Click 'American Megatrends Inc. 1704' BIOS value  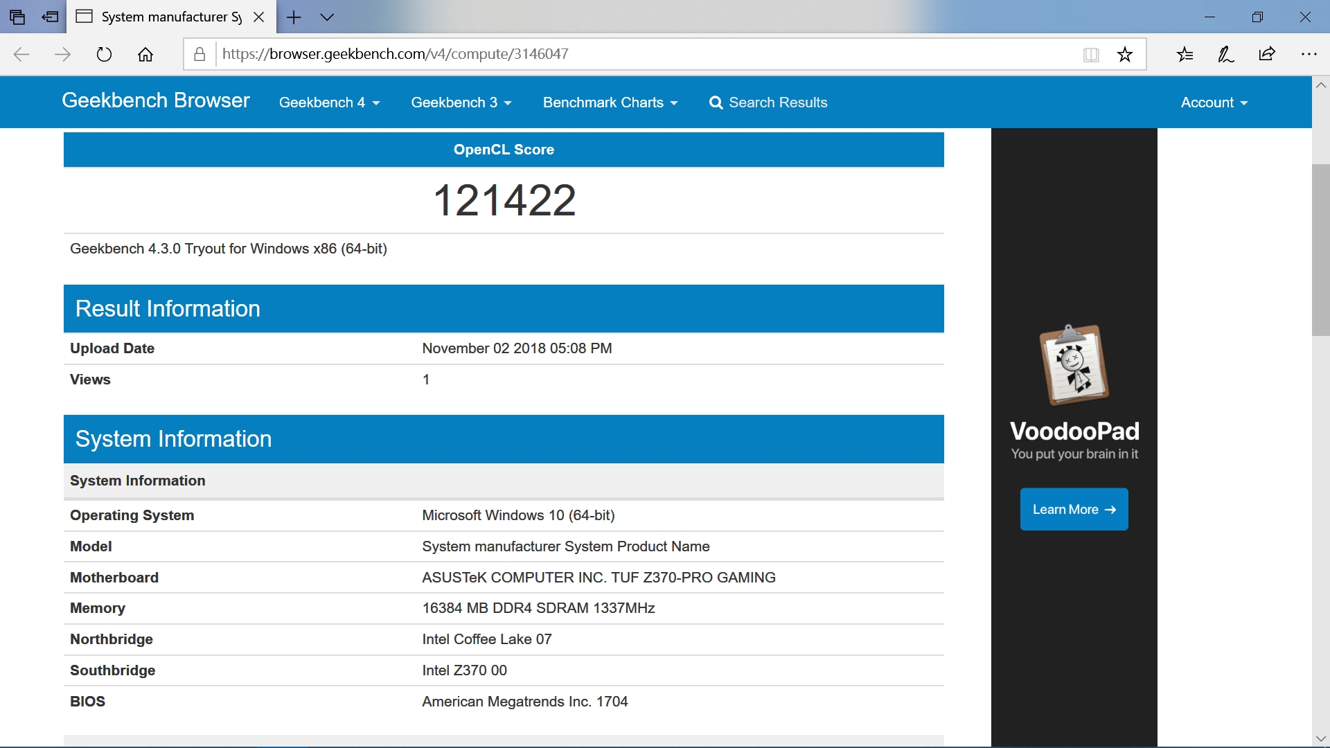click(524, 702)
